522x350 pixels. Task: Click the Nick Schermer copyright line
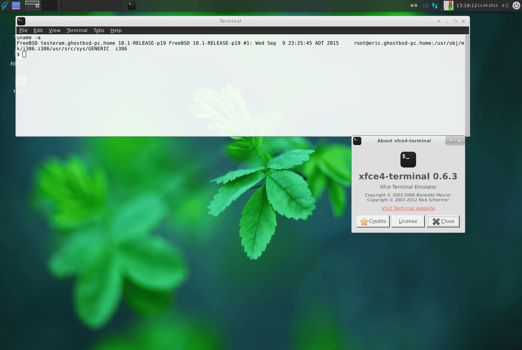(x=408, y=200)
